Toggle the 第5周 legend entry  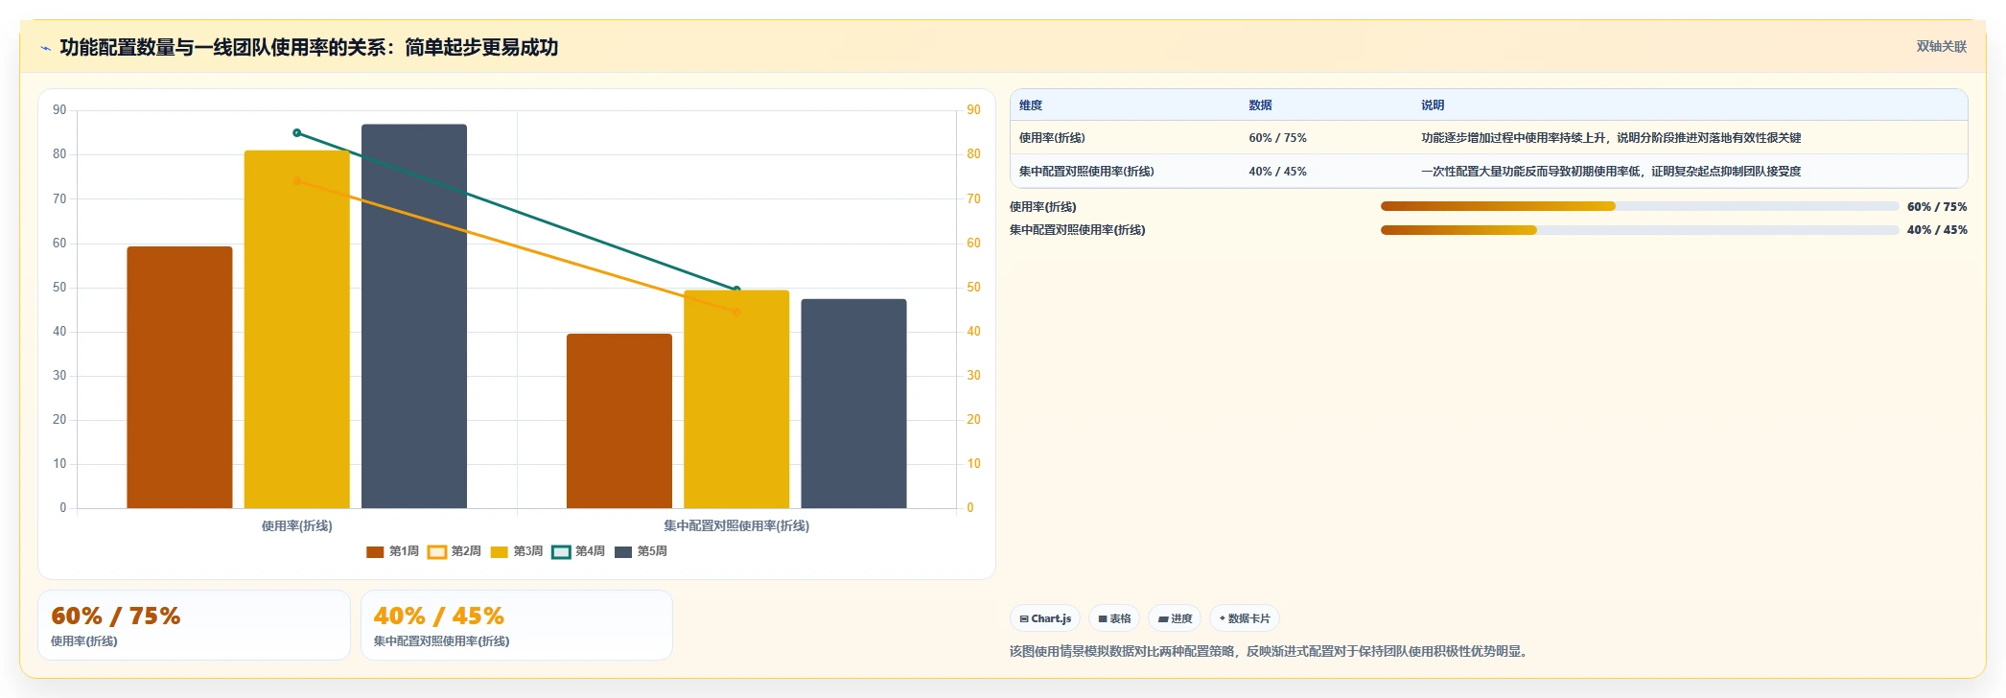tap(641, 551)
